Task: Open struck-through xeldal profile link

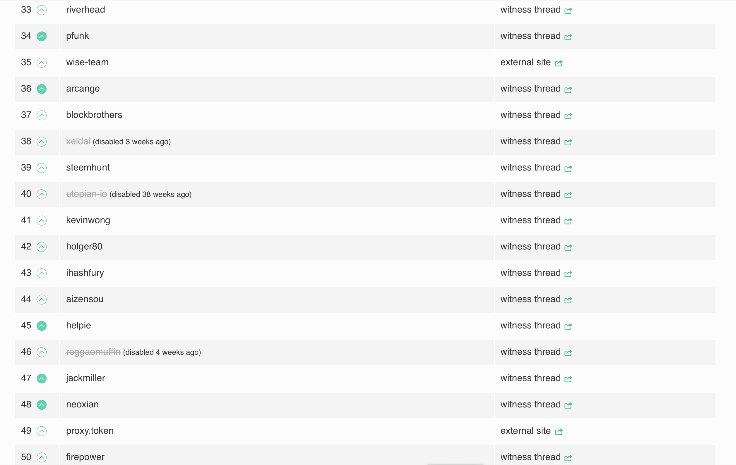Action: [78, 141]
